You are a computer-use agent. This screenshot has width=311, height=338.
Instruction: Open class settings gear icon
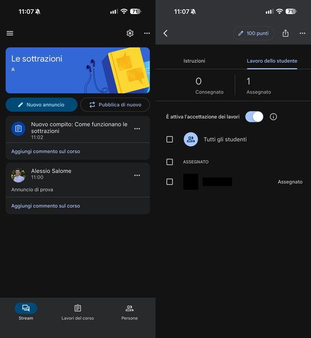[130, 33]
